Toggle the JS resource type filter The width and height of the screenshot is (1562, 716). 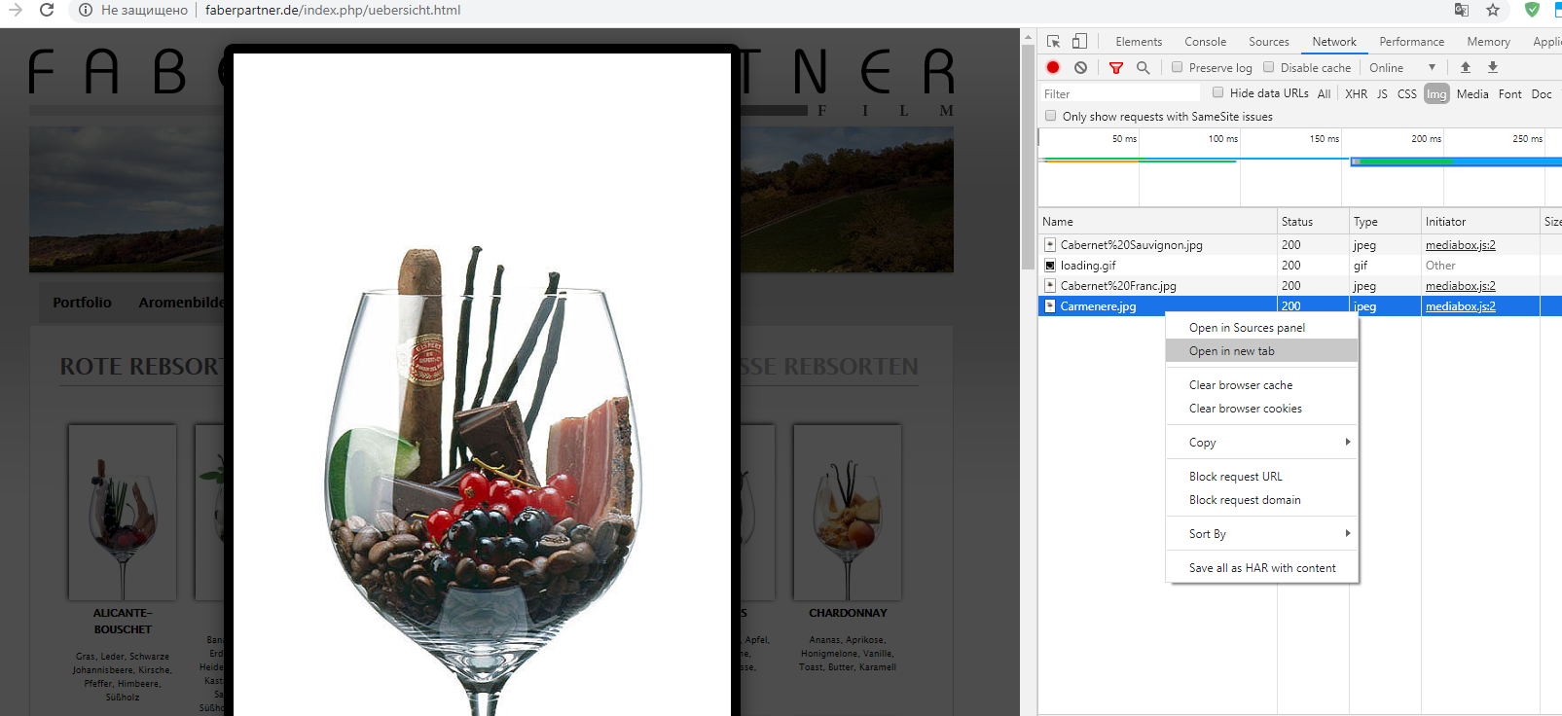click(1382, 94)
